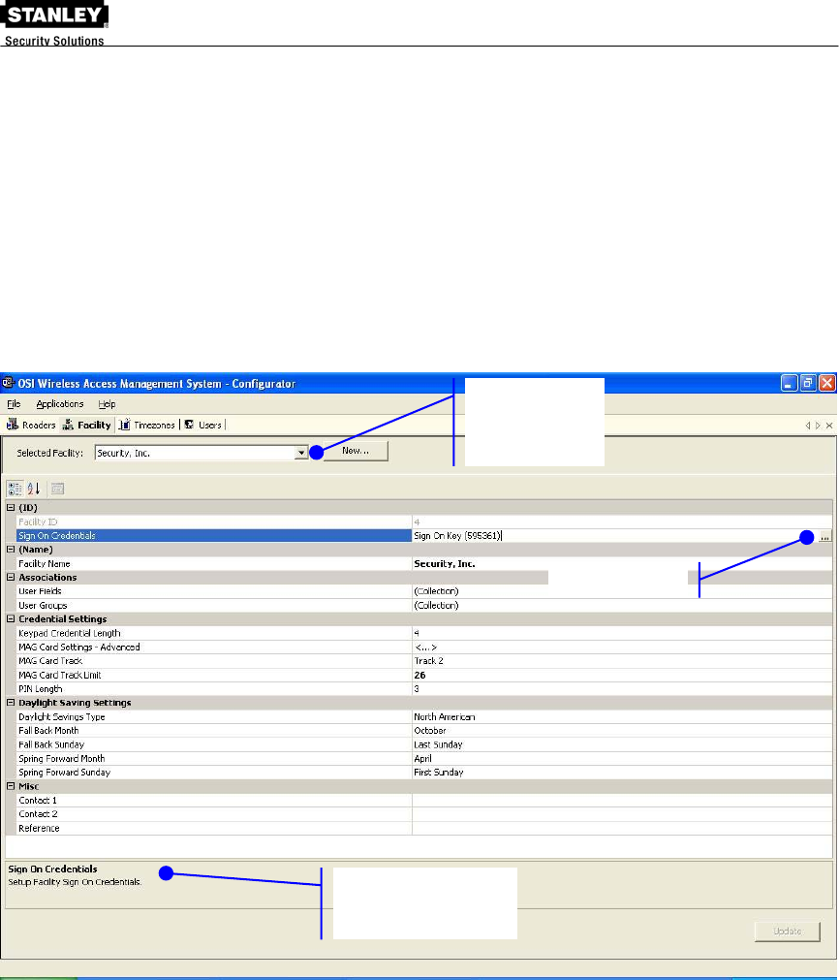Collapse the Daylight Saving Settings category

[x=11, y=703]
